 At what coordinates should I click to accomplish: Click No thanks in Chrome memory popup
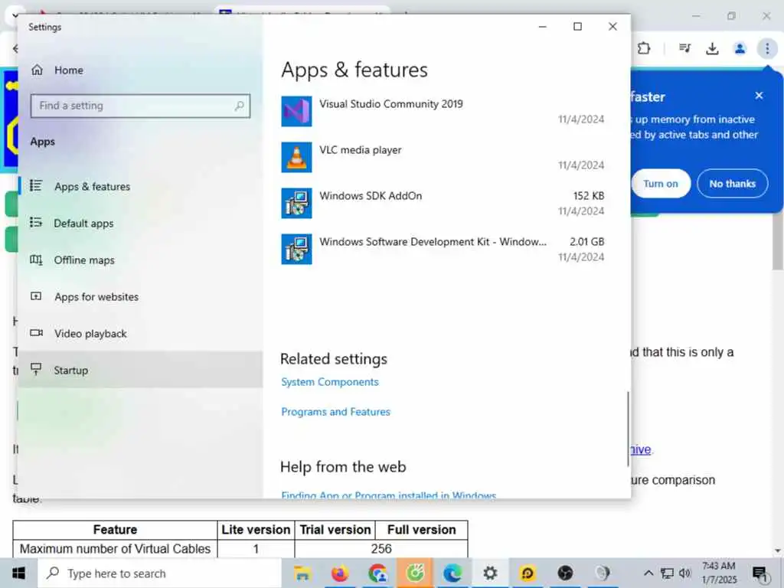(x=733, y=184)
